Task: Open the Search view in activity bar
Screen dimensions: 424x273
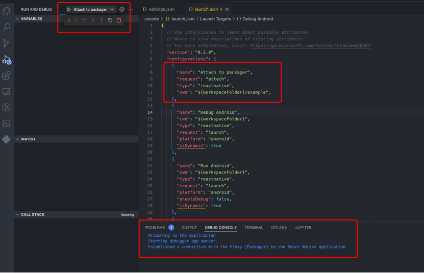Action: pos(6,27)
